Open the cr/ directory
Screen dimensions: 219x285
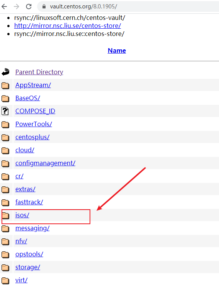tap(19, 176)
